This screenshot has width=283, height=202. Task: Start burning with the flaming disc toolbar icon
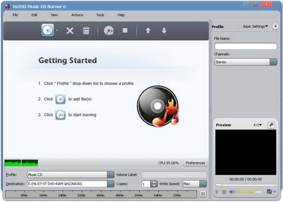coord(108,30)
